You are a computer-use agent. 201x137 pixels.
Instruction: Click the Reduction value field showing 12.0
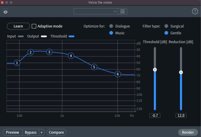(x=181, y=115)
